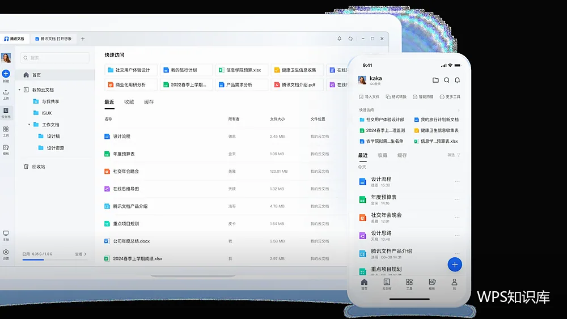Image resolution: width=567 pixels, height=319 pixels.
Task: Click the 本地 monitor icon in desktop sidebar
Action: point(6,233)
